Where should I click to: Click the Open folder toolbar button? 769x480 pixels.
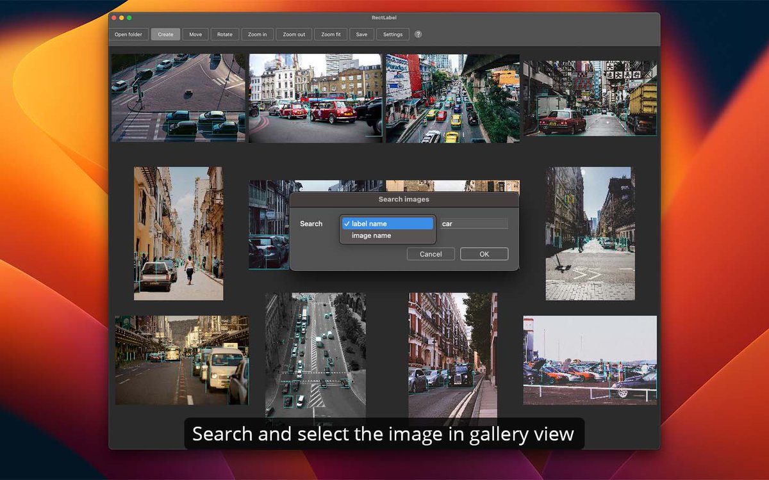[129, 35]
